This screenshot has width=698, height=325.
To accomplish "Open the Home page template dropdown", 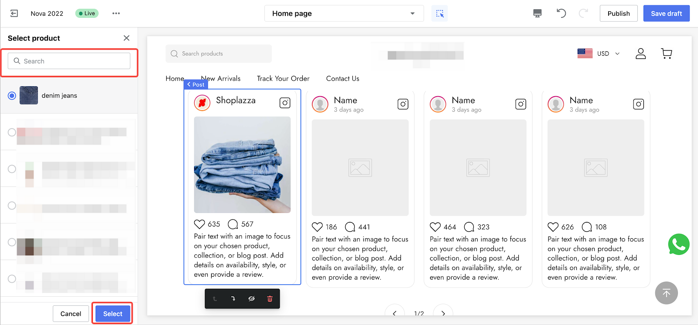I will coord(344,14).
